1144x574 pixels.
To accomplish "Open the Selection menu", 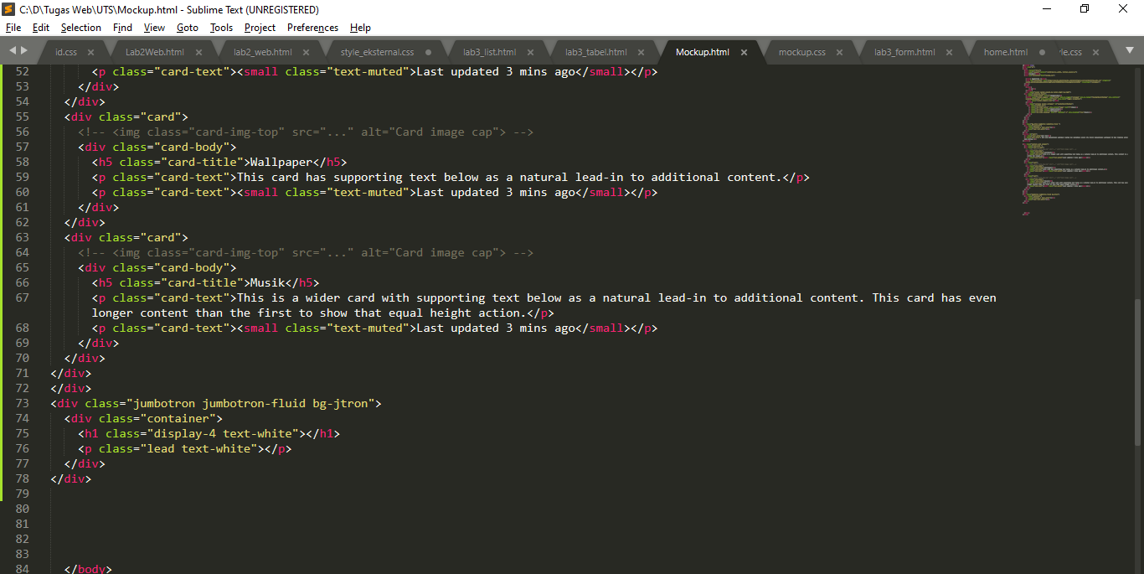I will tap(80, 28).
